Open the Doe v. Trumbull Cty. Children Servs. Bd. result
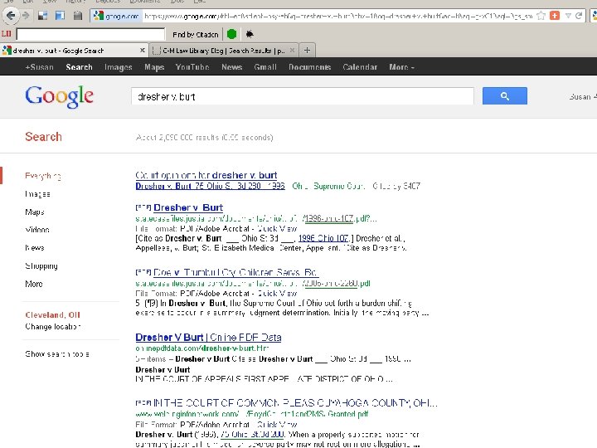Image resolution: width=597 pixels, height=448 pixels. pyautogui.click(x=235, y=272)
